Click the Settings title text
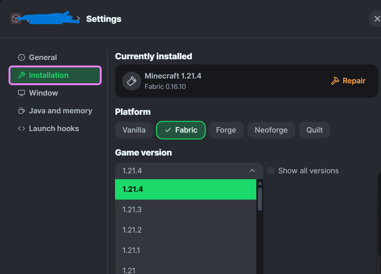The width and height of the screenshot is (381, 274). [x=104, y=19]
